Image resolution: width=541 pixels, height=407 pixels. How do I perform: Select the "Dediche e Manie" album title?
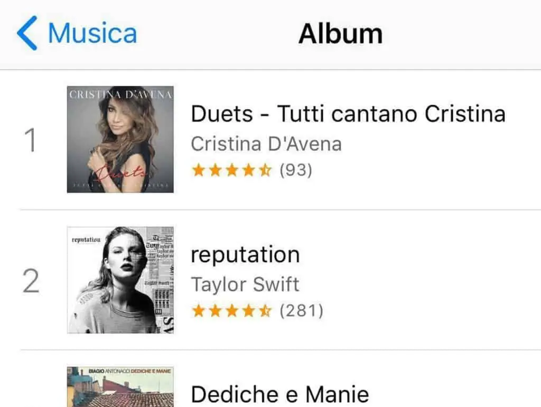coord(279,394)
